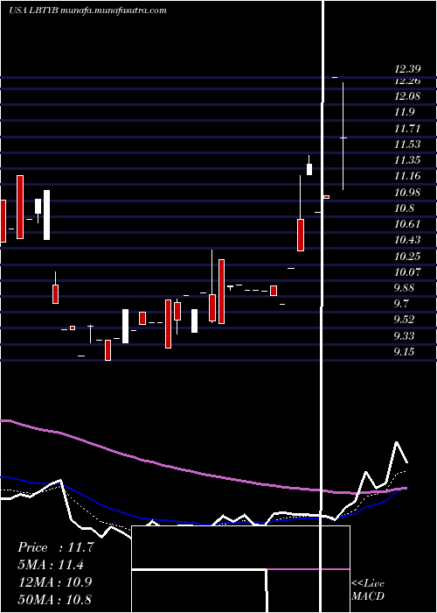
Task: Click the 10.25 price level label
Action: [407, 257]
